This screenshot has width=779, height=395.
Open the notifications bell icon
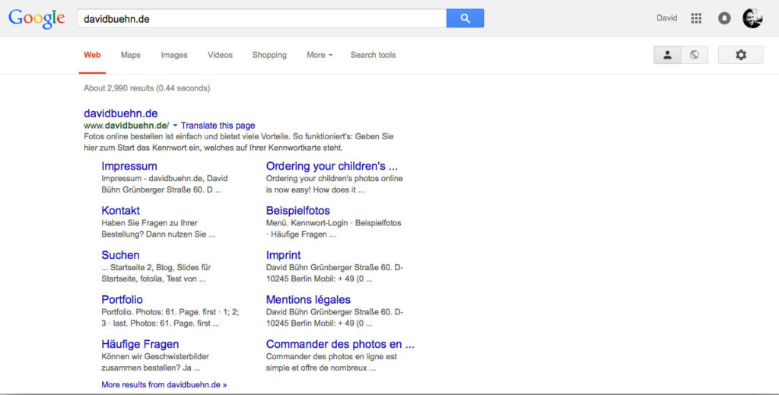[724, 18]
